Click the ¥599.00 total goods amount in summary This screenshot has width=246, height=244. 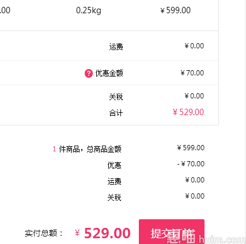click(x=191, y=148)
